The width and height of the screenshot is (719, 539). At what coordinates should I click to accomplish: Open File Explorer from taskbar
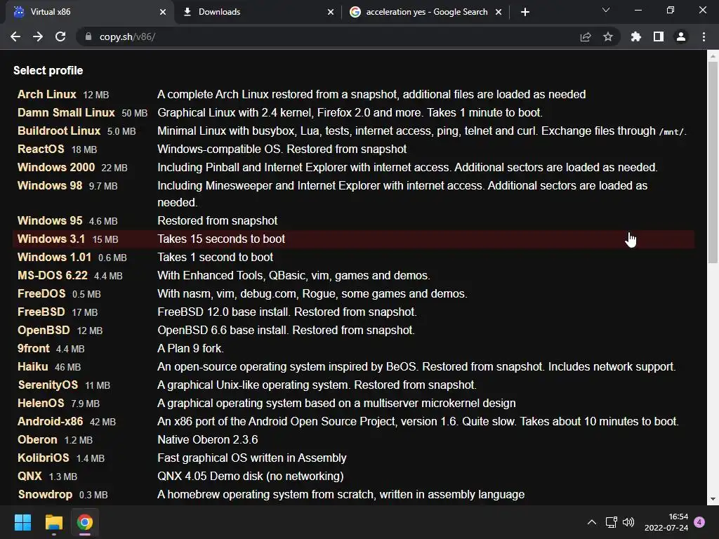click(x=53, y=522)
